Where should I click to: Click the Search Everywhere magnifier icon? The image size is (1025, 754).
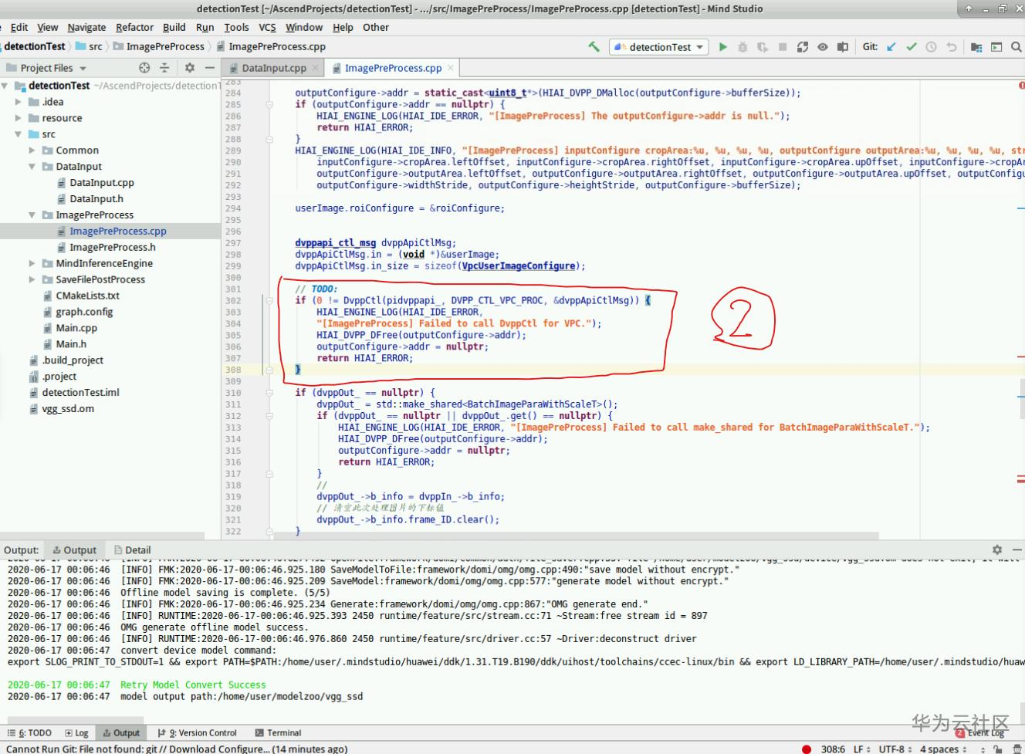[1017, 46]
